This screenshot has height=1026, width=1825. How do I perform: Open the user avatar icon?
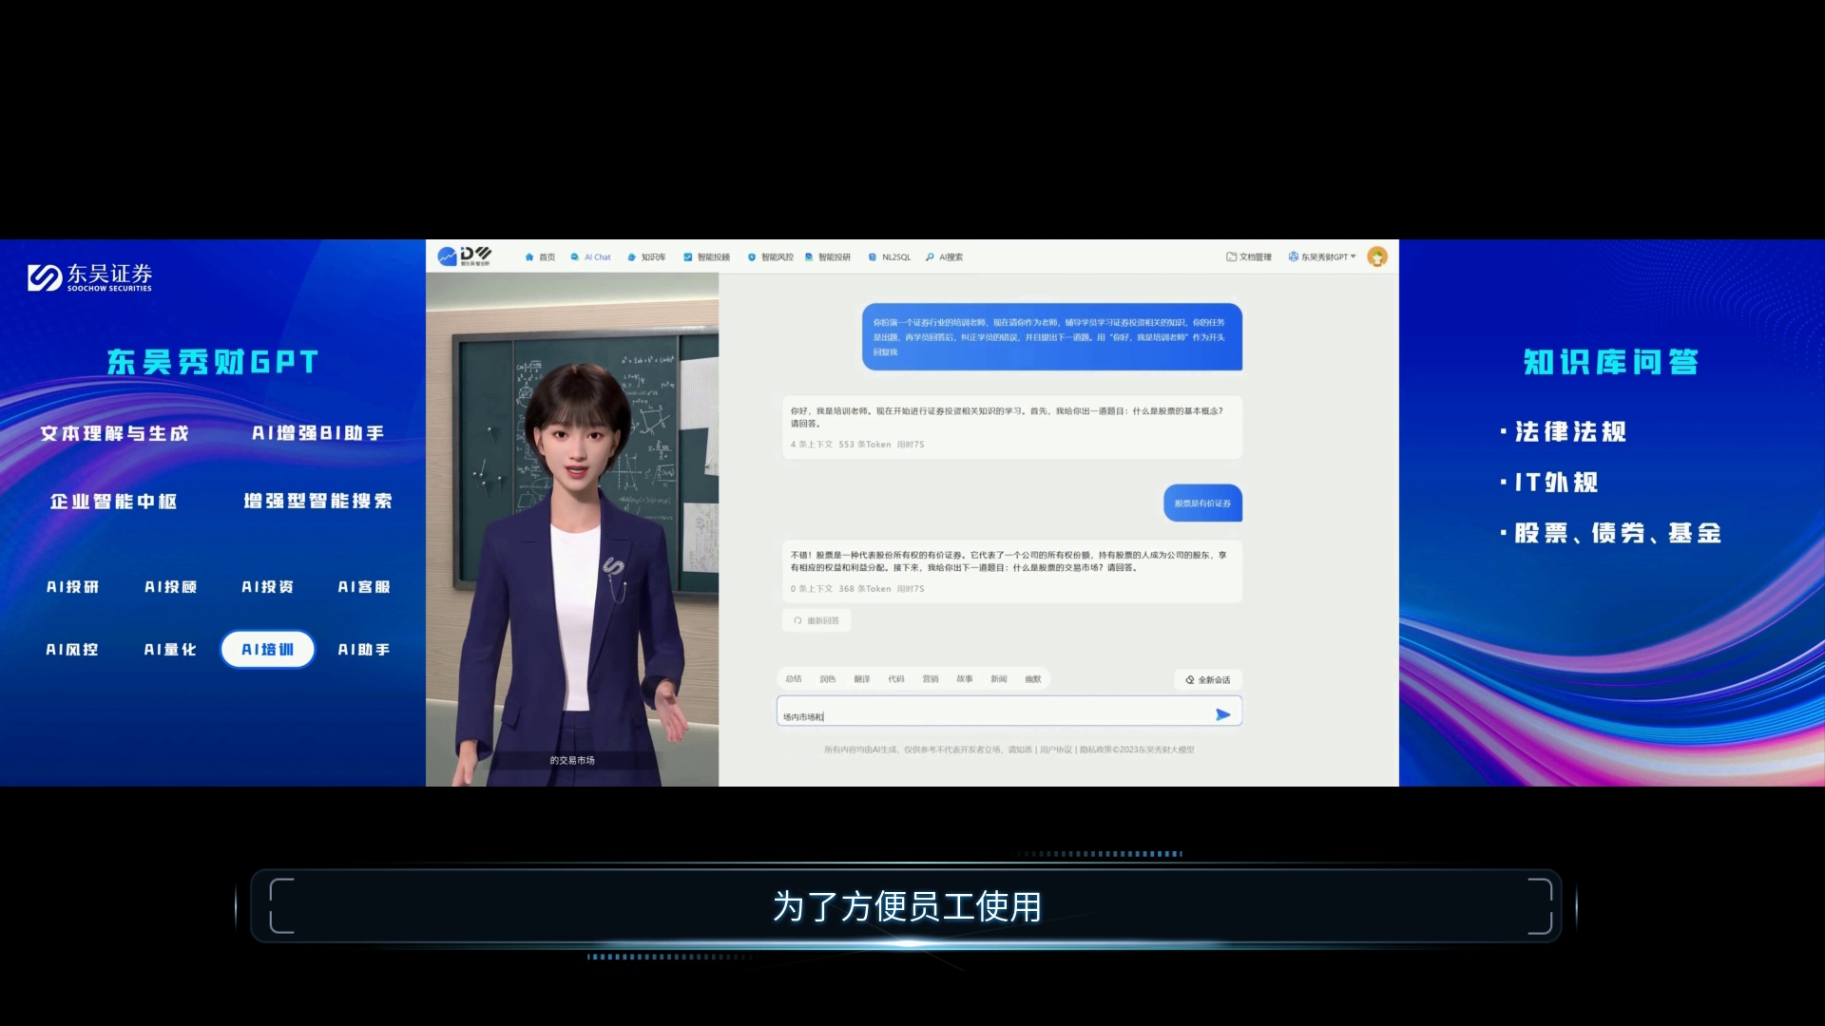1377,256
